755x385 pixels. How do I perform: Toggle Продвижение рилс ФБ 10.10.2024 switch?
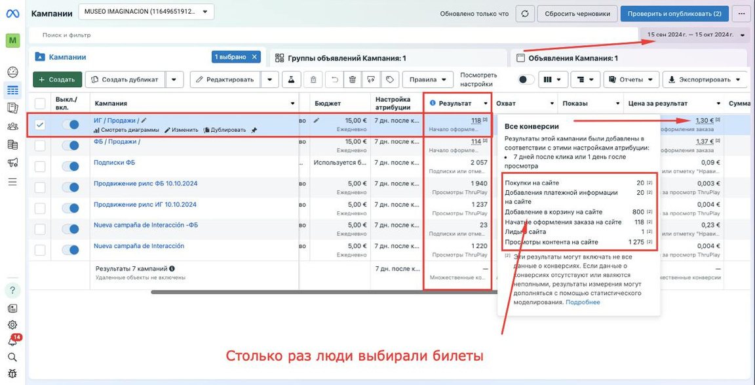click(x=70, y=188)
